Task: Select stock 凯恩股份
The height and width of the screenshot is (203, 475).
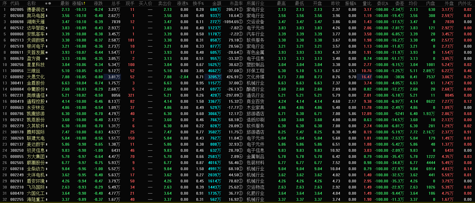Action: pos(36,120)
